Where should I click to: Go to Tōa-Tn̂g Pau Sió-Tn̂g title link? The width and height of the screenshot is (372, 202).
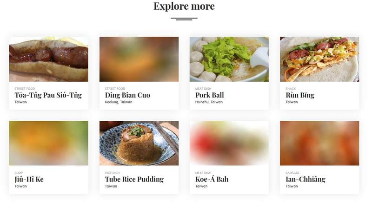(48, 95)
